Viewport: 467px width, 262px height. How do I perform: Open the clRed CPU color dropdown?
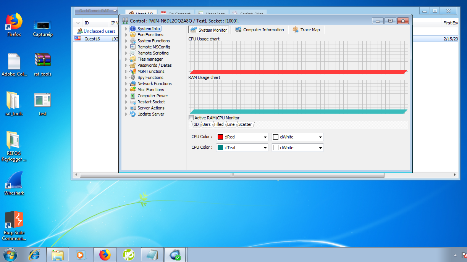click(265, 137)
